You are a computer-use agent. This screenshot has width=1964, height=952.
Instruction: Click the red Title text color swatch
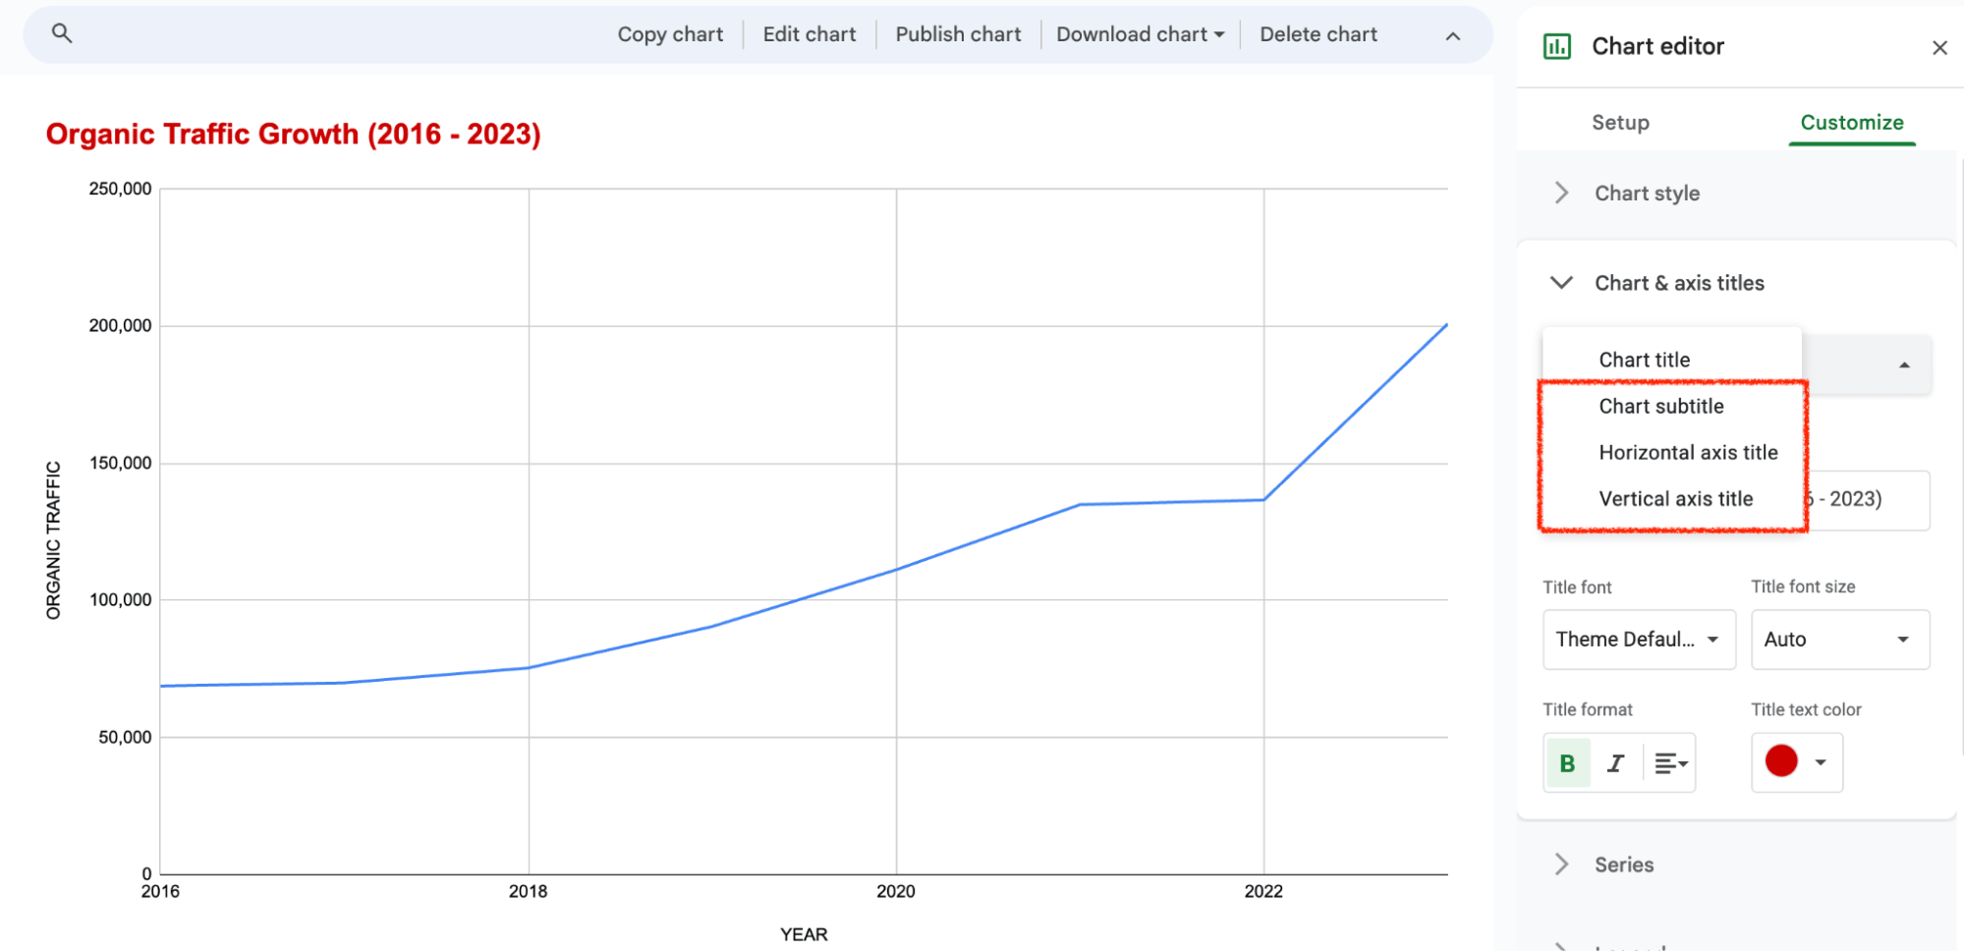1782,761
